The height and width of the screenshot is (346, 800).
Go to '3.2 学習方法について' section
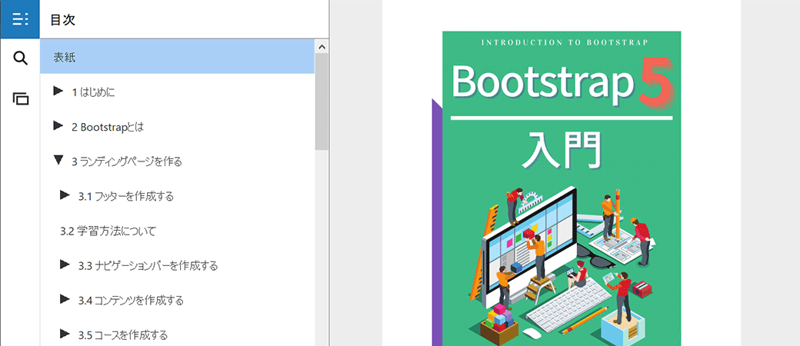[x=108, y=231]
